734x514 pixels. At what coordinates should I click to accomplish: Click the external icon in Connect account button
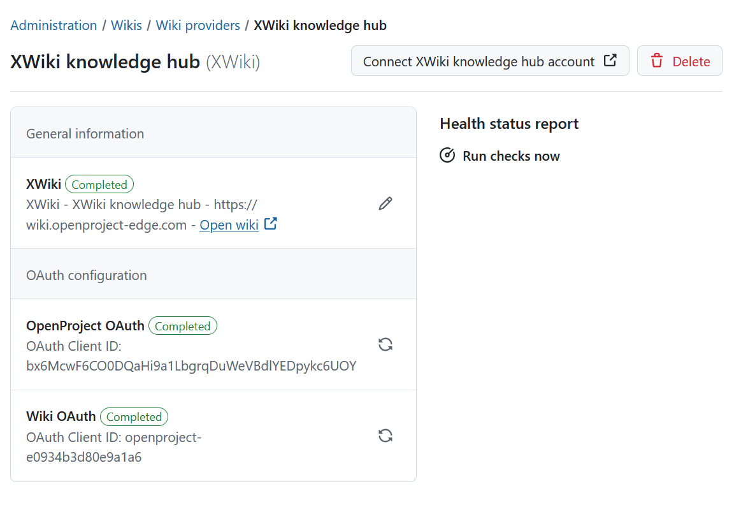point(610,61)
